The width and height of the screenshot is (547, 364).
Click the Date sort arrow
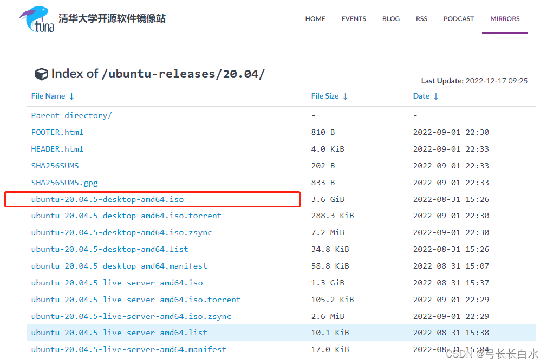(436, 96)
